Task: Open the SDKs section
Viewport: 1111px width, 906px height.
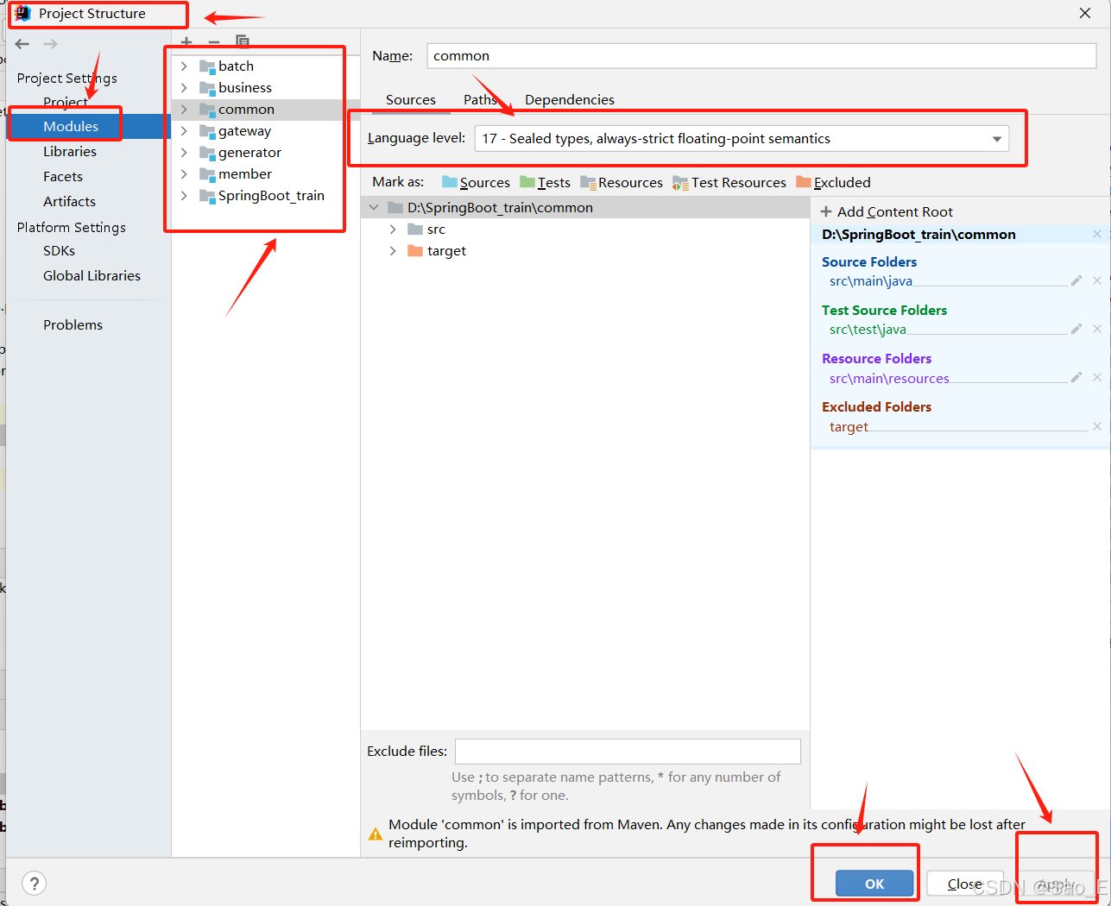Action: coord(59,250)
